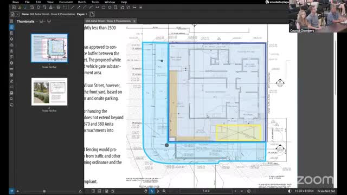Screen dimensions: 347x195
Task: Open the Tools menu
Action: [x=95, y=2]
